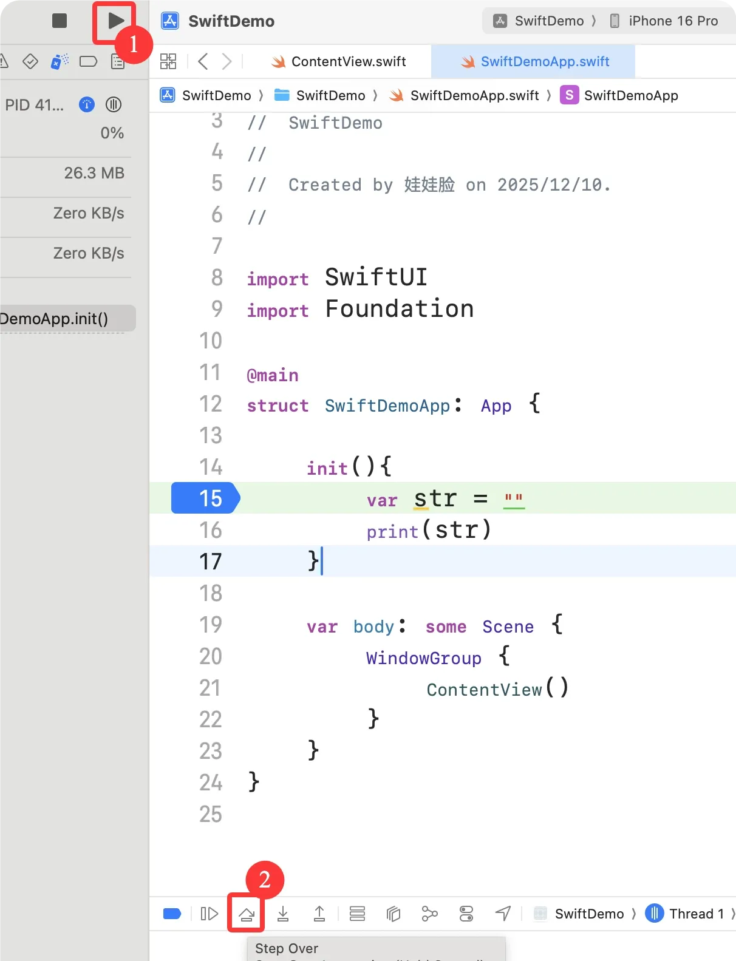This screenshot has width=736, height=961.
Task: Click the 0% CPU gauge row
Action: point(66,133)
